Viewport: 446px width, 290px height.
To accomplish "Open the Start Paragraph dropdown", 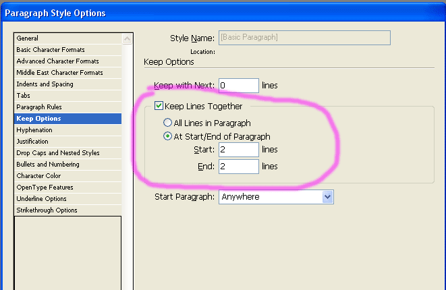I will click(x=276, y=197).
